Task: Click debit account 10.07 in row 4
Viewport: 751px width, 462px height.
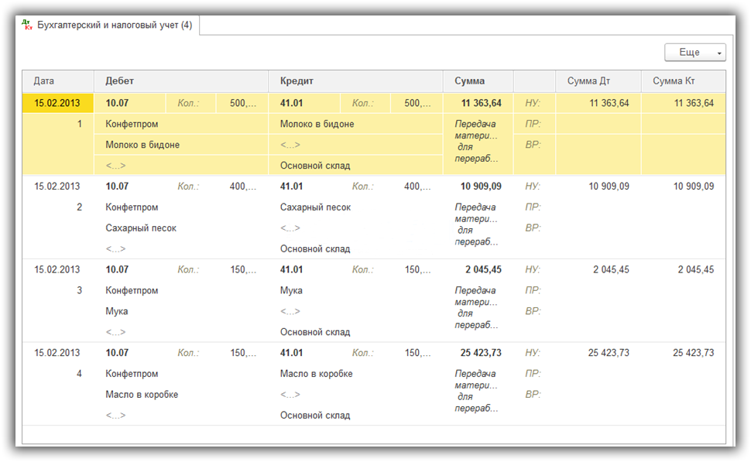Action: [x=117, y=353]
